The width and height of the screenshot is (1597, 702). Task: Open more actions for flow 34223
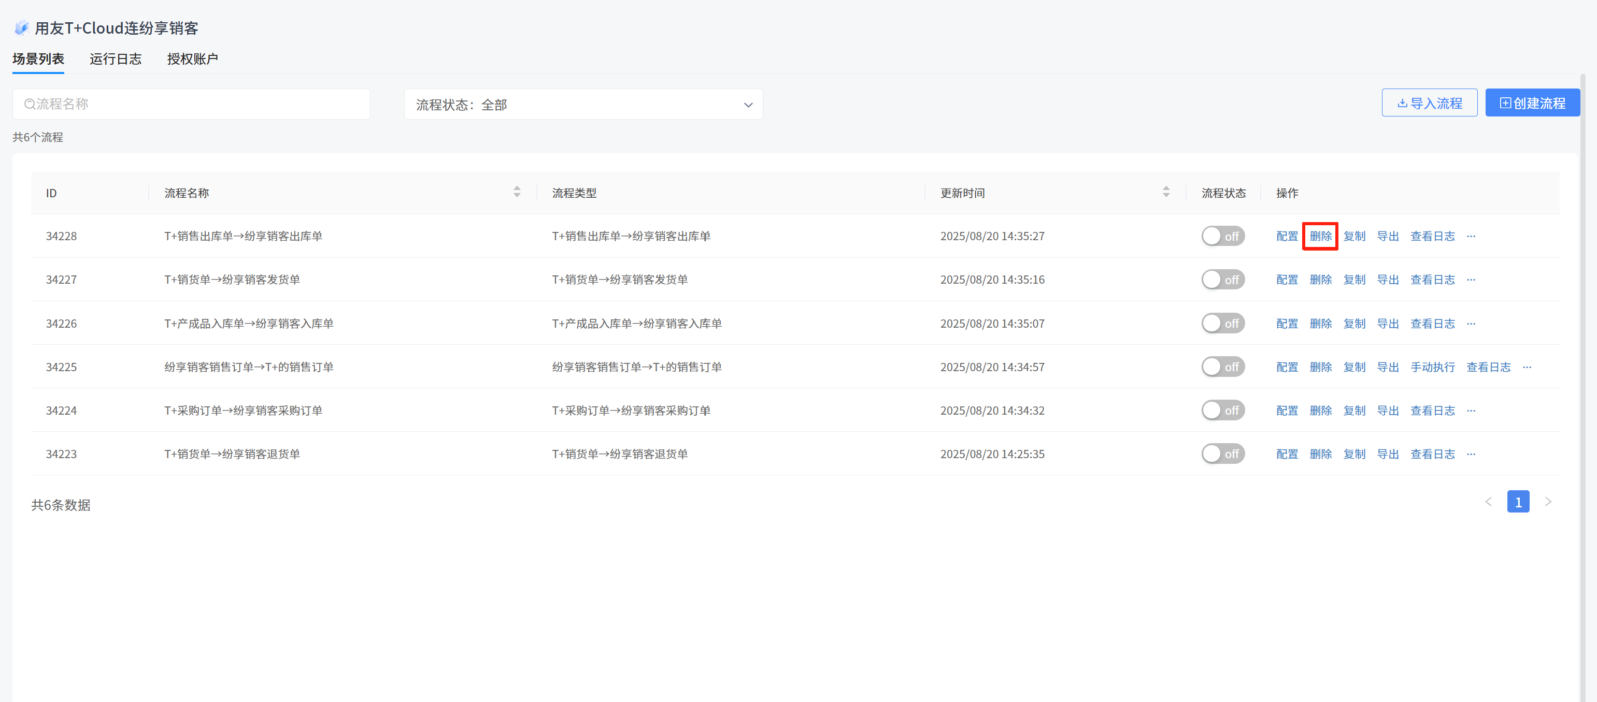1471,454
